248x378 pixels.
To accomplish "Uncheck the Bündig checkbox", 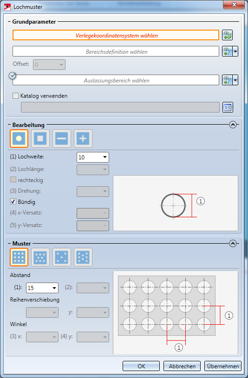I will (x=13, y=202).
